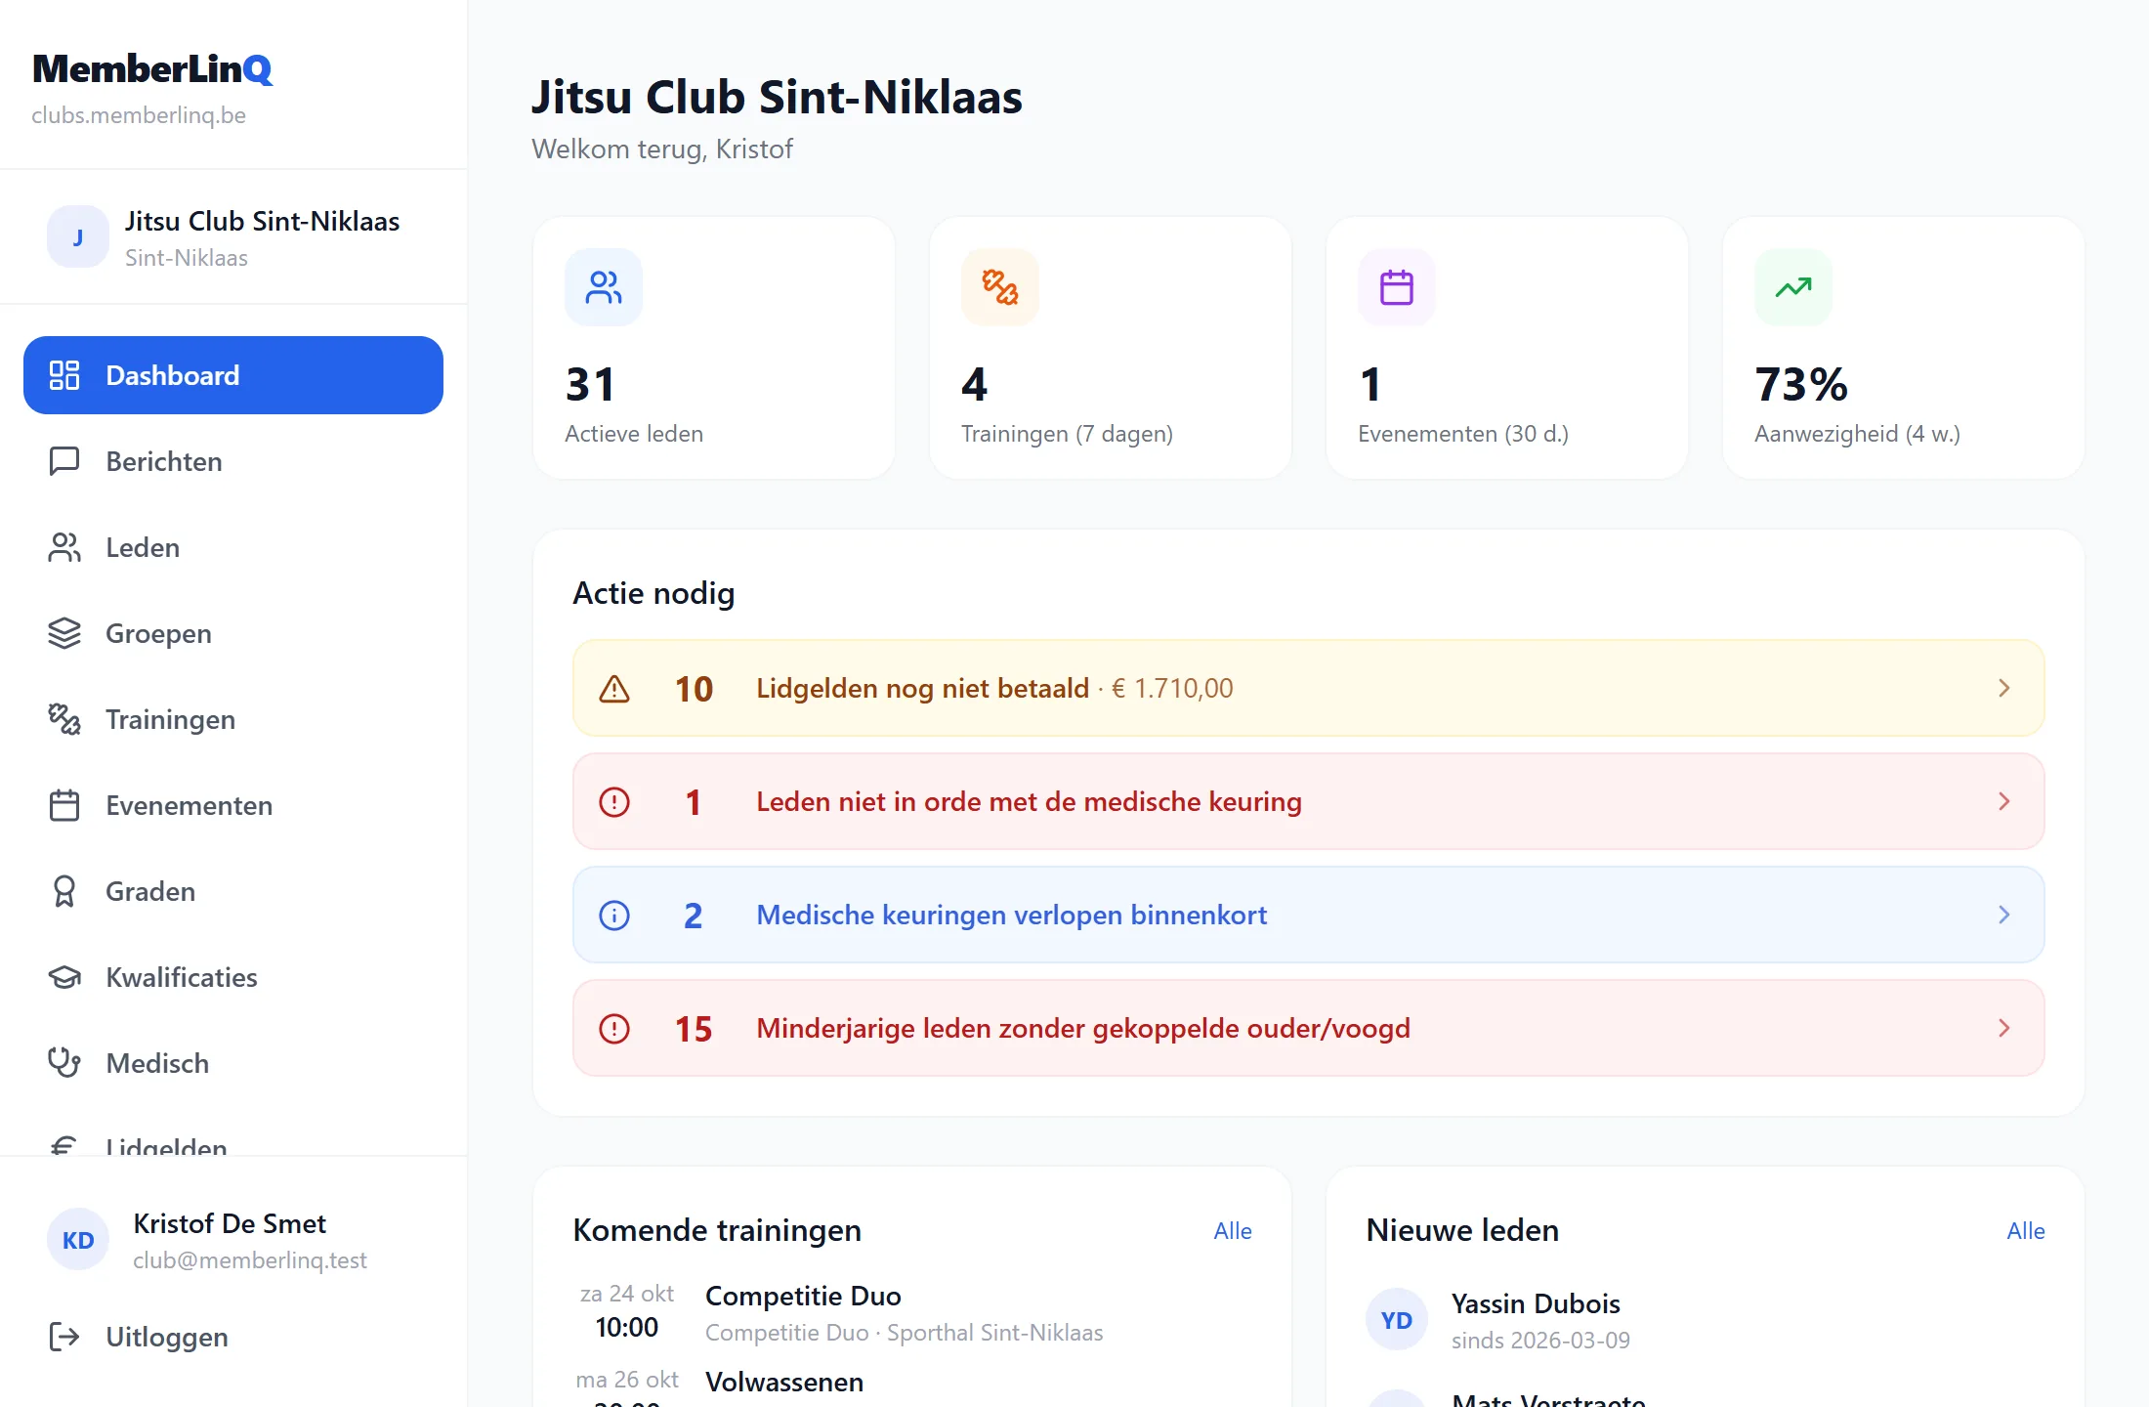Open the Graden section

coord(233,891)
